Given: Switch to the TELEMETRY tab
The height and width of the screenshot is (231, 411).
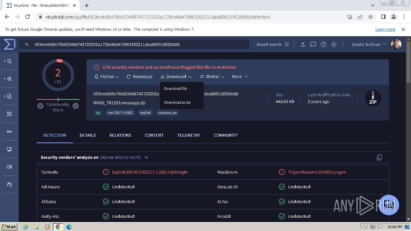Looking at the screenshot, I should pyautogui.click(x=189, y=135).
